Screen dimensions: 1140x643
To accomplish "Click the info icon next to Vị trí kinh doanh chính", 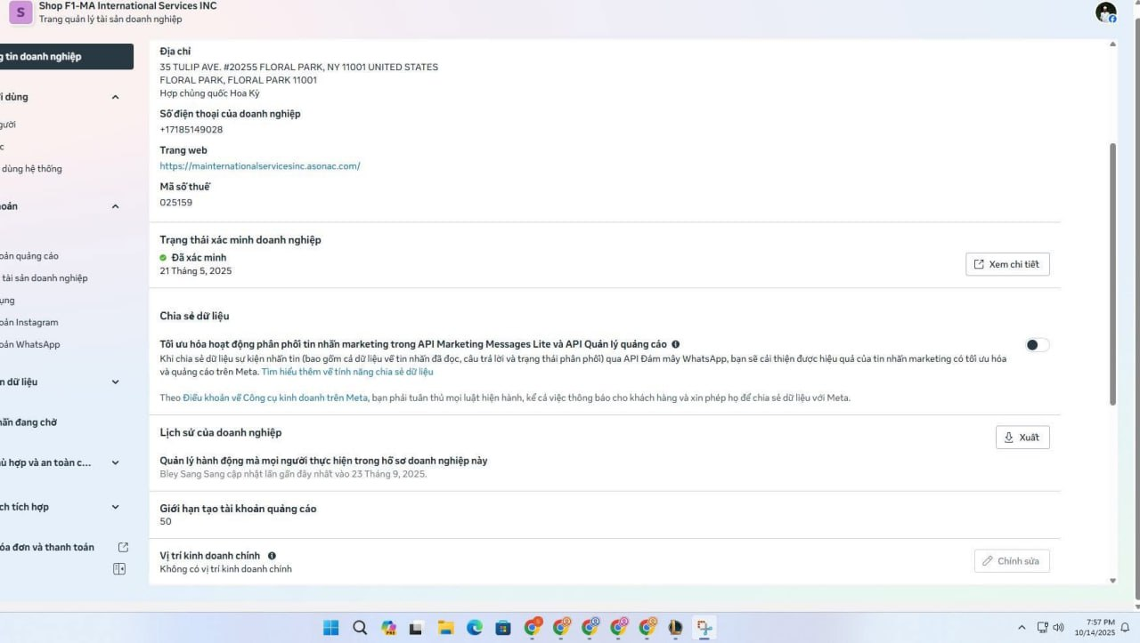I will pyautogui.click(x=272, y=556).
